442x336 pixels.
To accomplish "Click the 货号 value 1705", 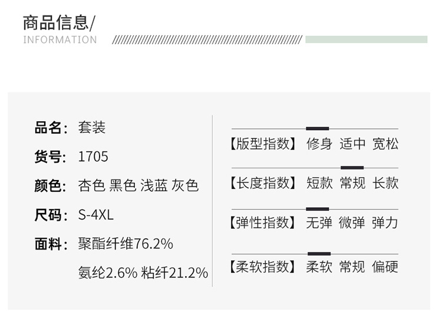I will tap(93, 157).
